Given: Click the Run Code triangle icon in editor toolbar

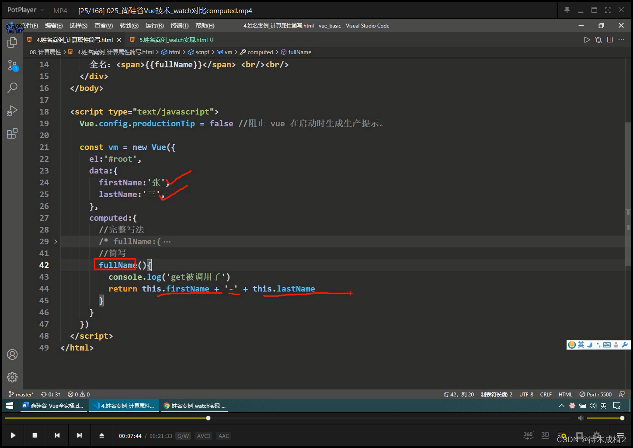Looking at the screenshot, I should coord(587,40).
